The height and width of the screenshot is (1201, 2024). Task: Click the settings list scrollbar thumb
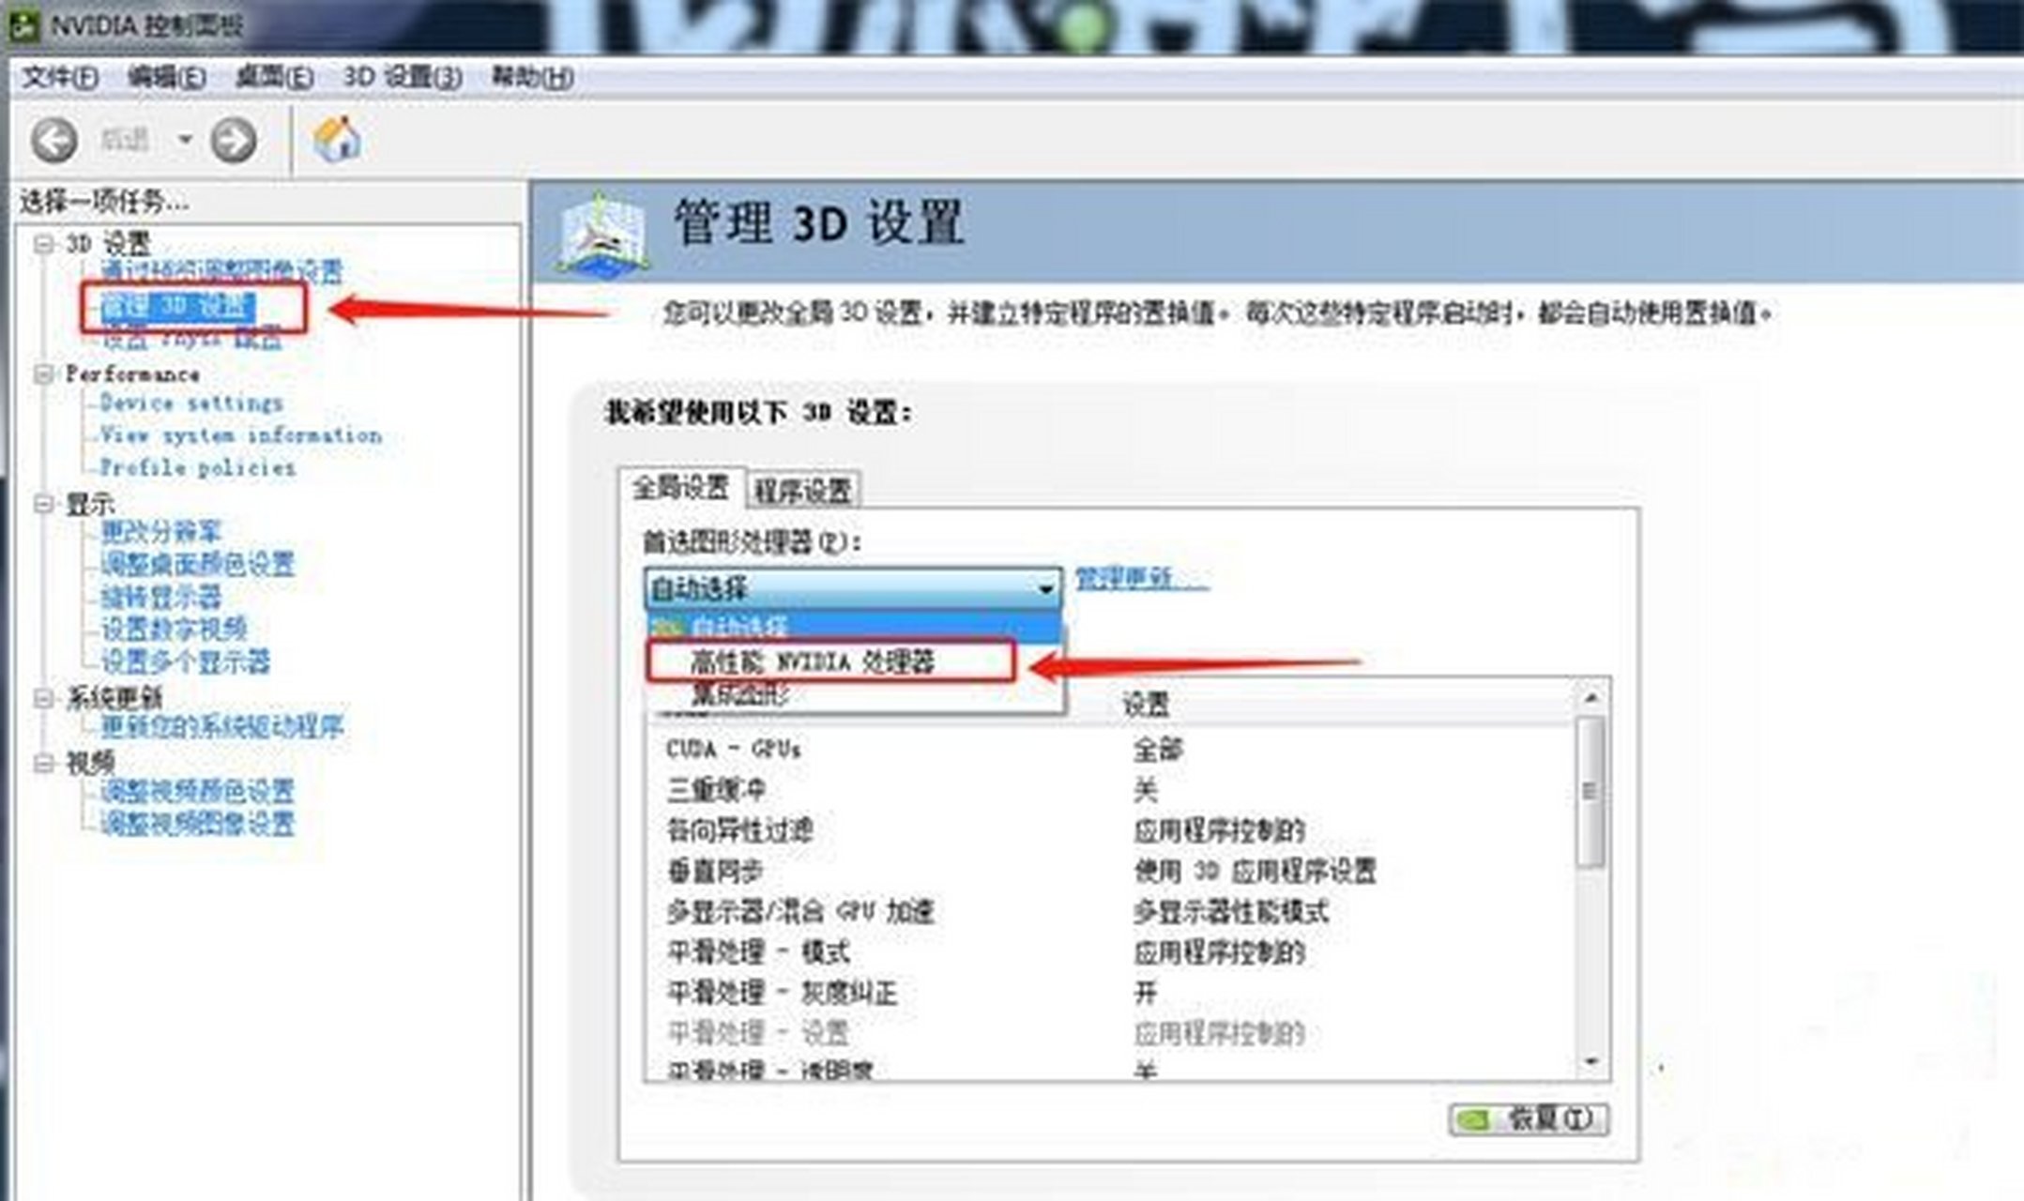[1590, 792]
